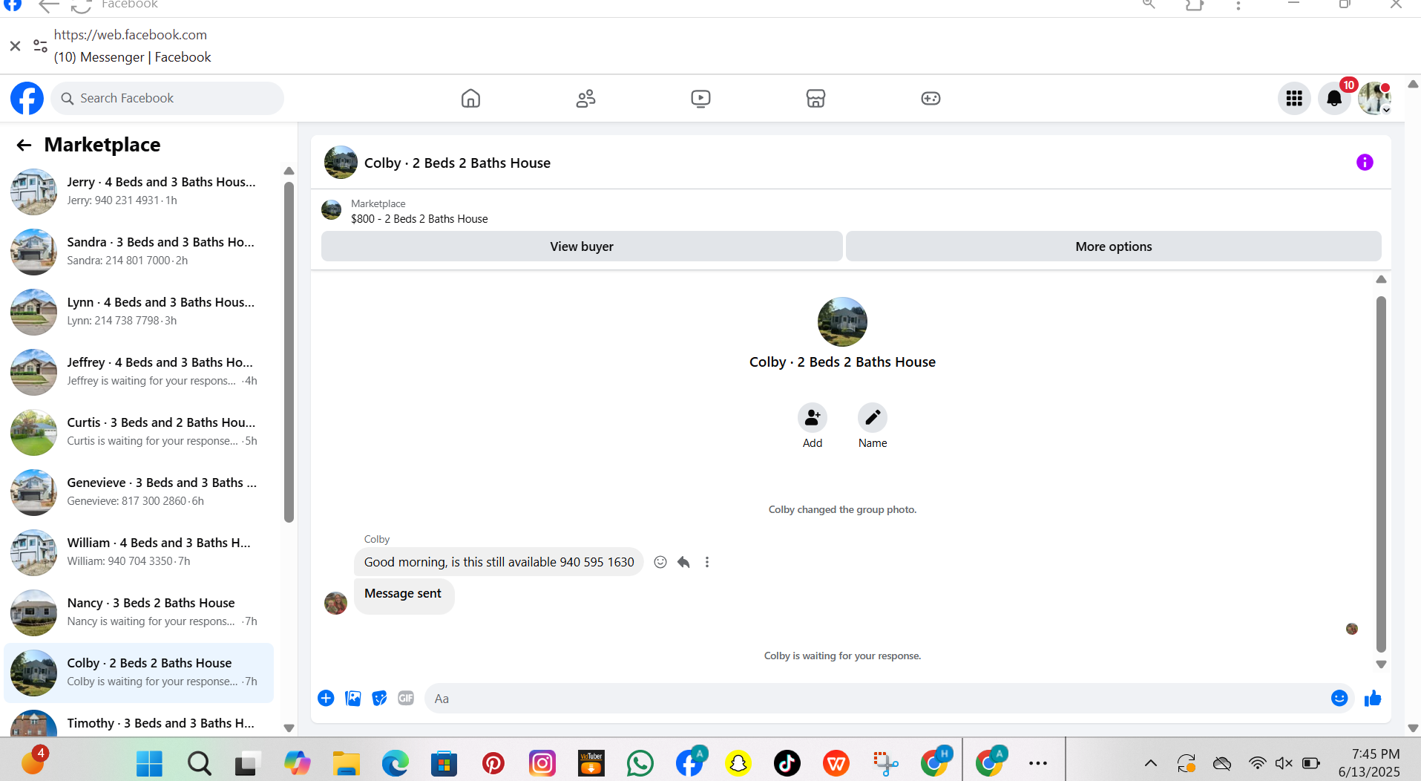Open account profile picture menu
This screenshot has height=781, width=1421.
pos(1374,98)
